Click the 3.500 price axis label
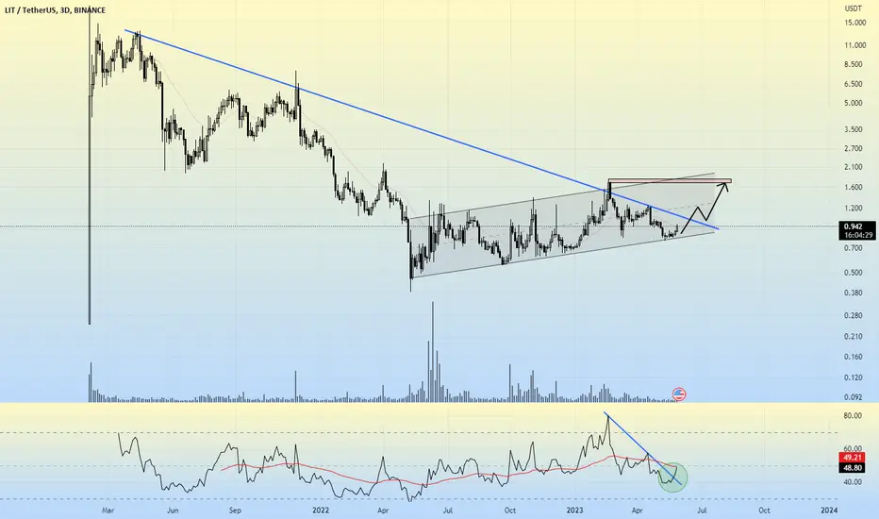Image resolution: width=879 pixels, height=519 pixels. pos(854,129)
